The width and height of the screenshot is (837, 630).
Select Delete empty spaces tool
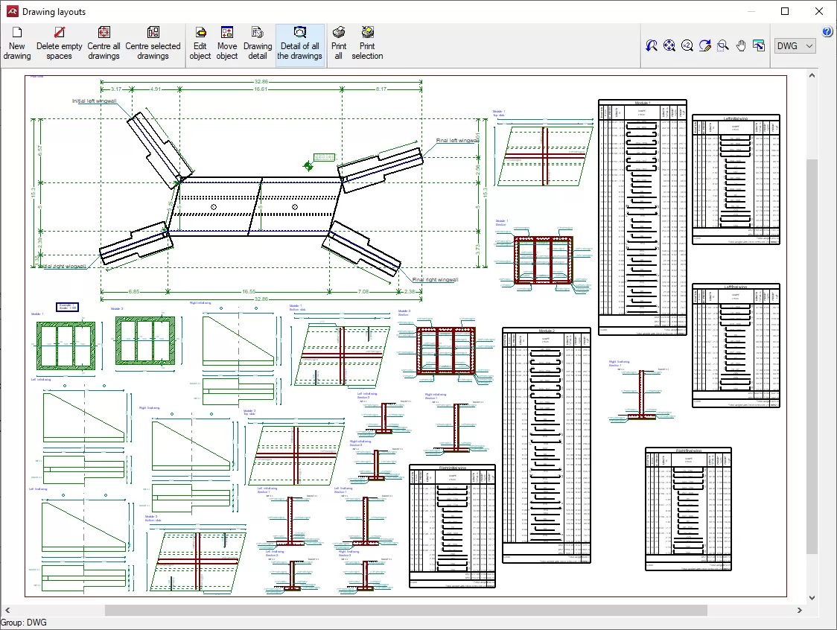point(60,45)
